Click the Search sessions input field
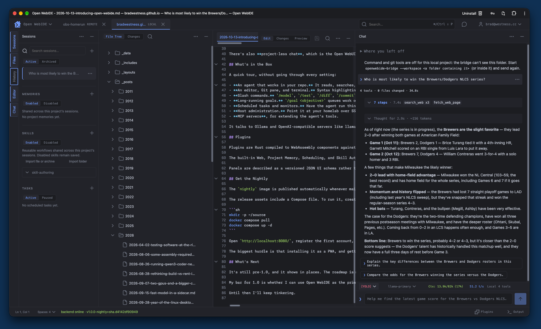Screen dimensions: 541x329 click(x=58, y=51)
